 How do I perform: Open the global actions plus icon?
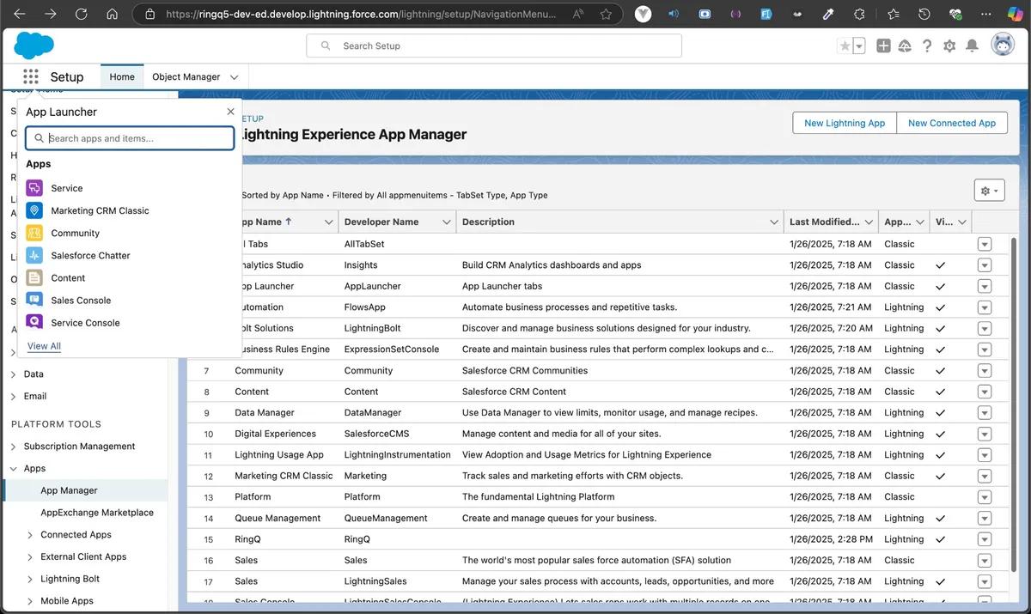click(x=883, y=46)
